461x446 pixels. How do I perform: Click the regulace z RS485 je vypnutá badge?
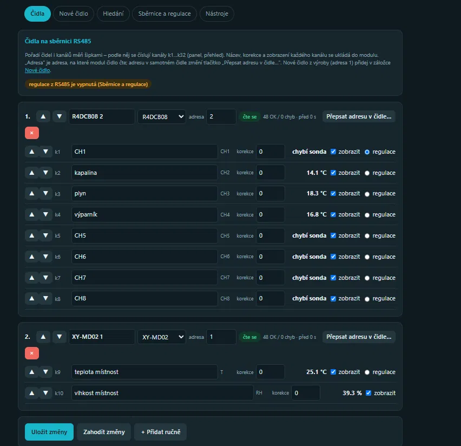click(88, 84)
